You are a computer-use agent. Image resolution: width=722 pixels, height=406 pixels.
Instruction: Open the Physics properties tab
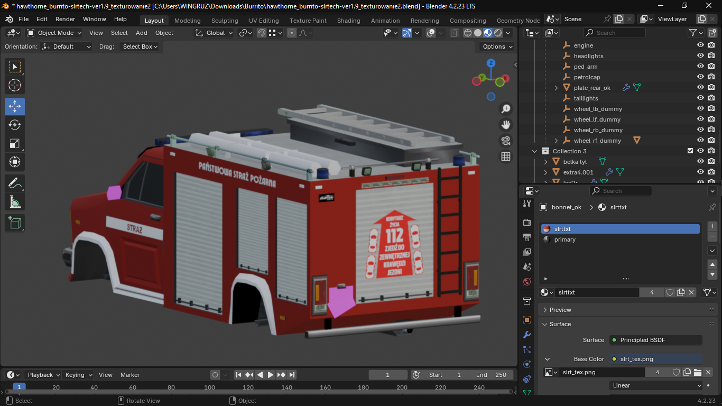(526, 364)
